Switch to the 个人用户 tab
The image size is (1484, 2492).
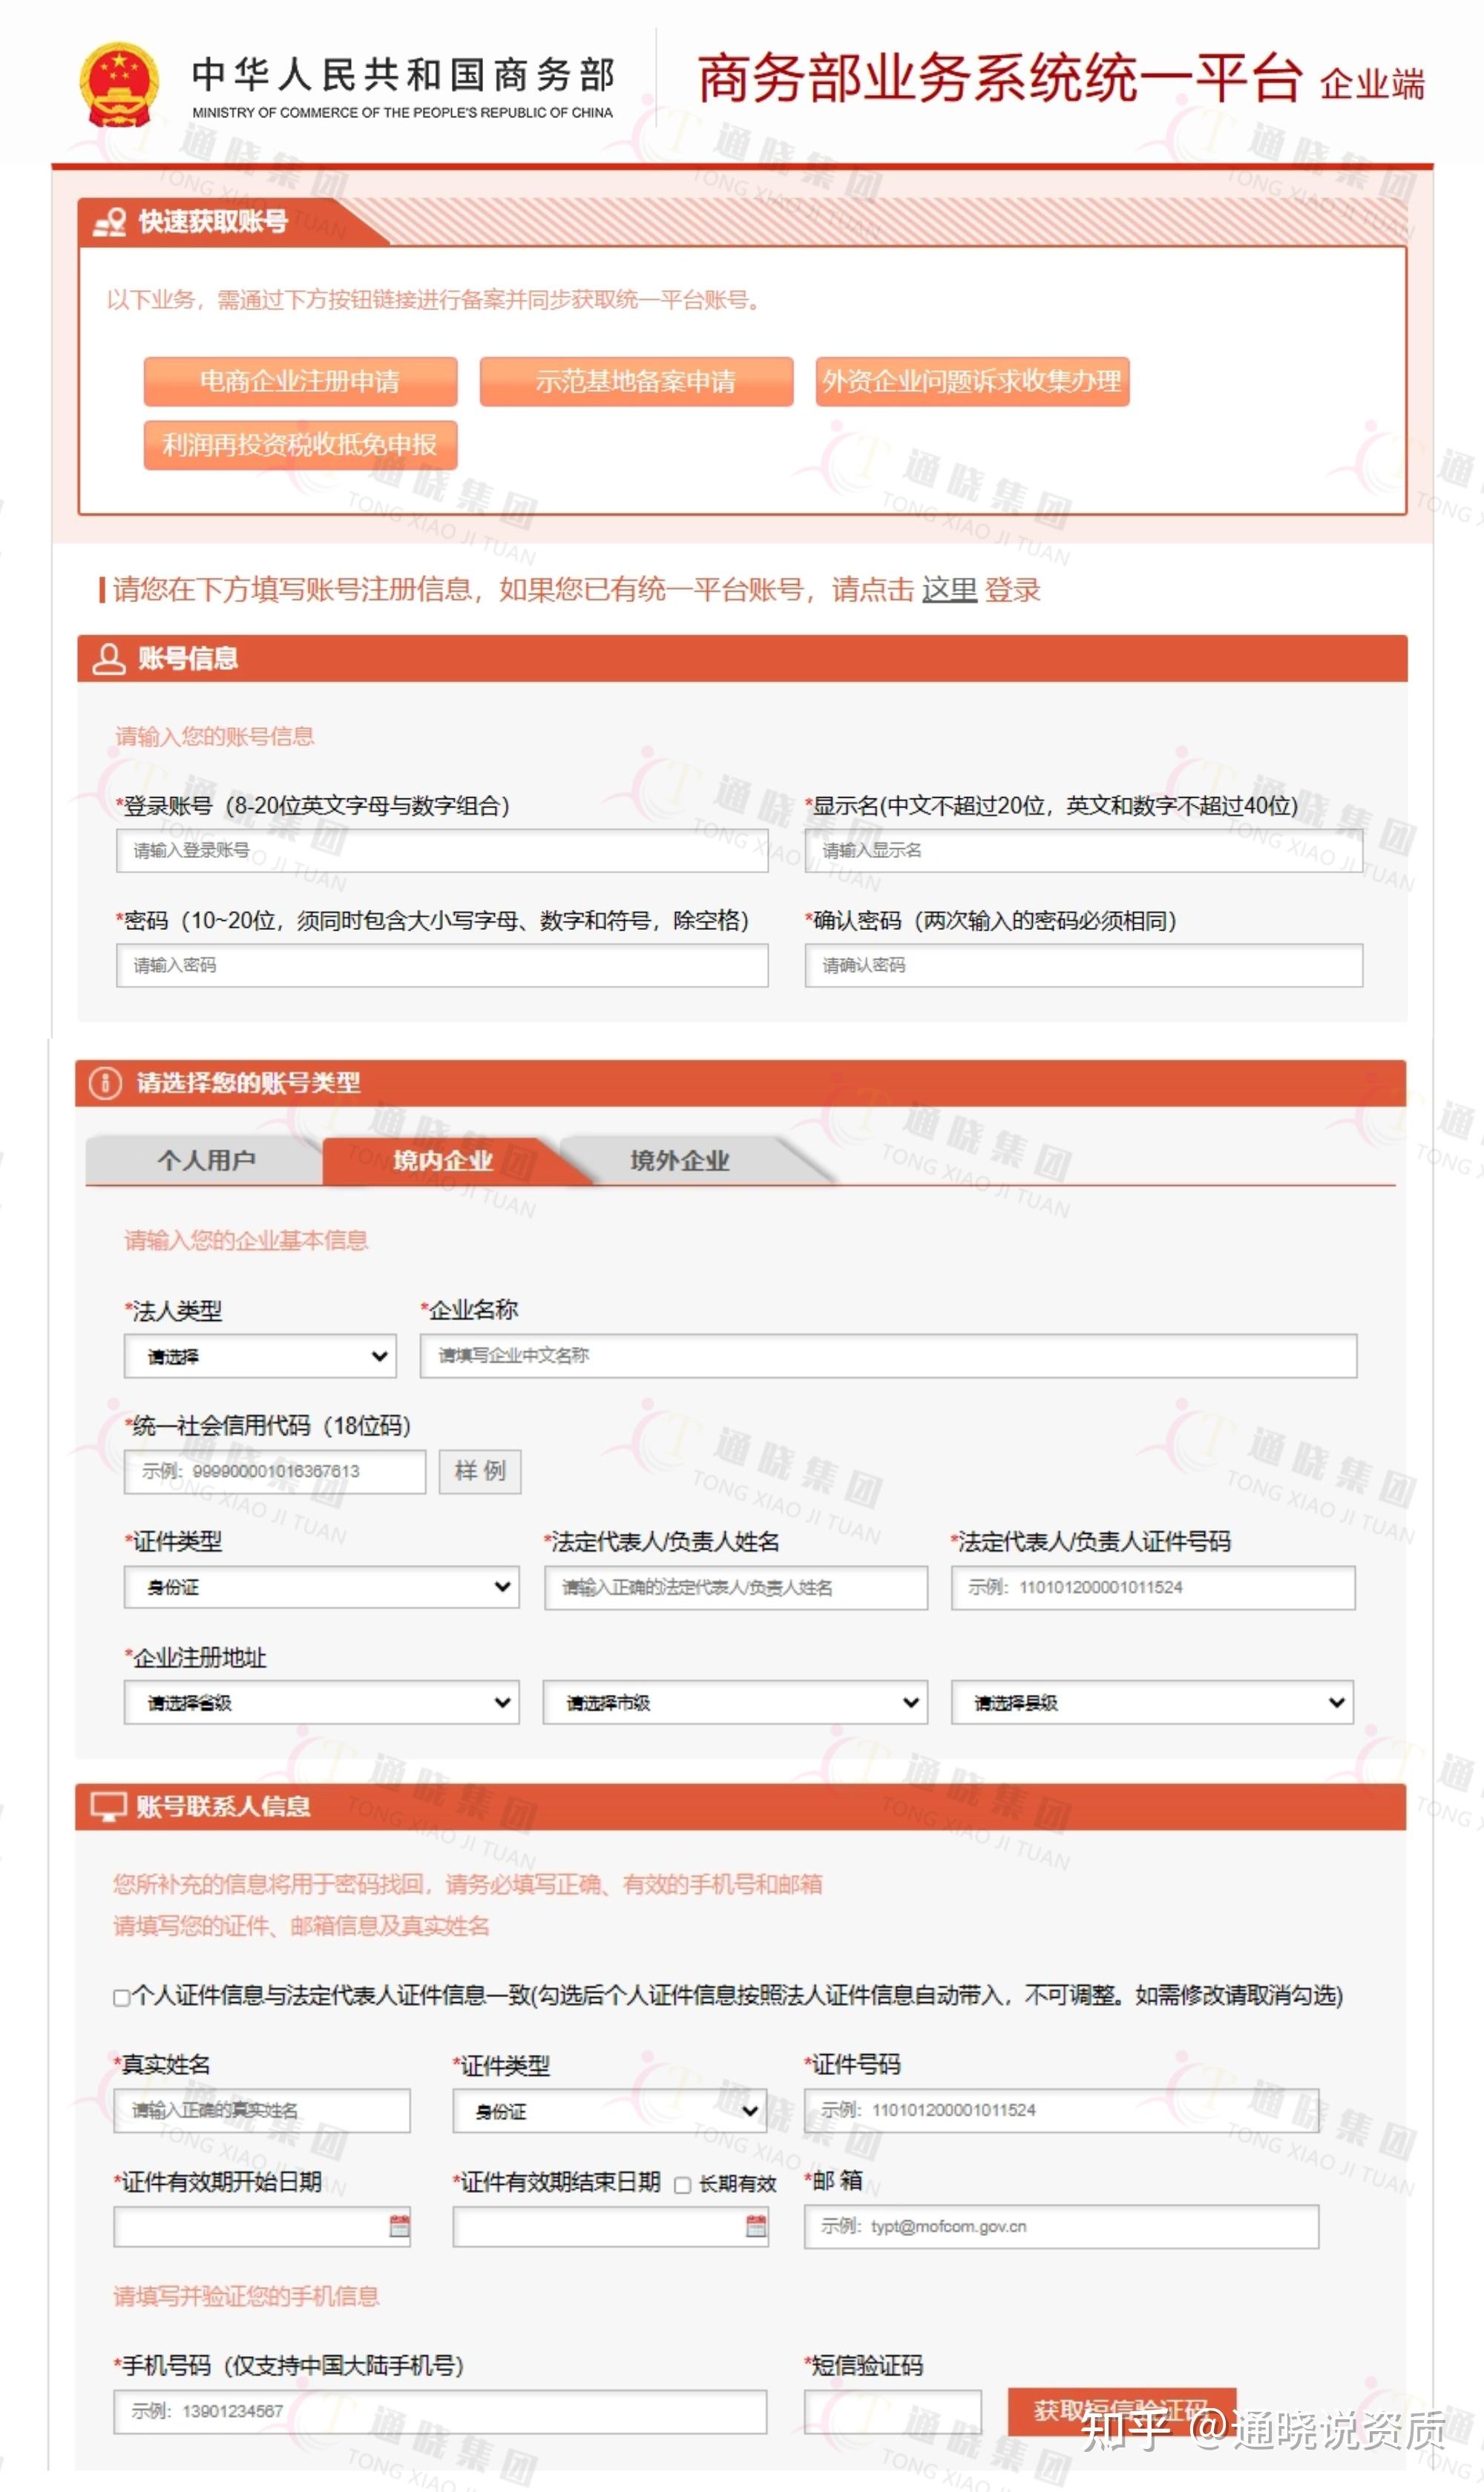206,1160
